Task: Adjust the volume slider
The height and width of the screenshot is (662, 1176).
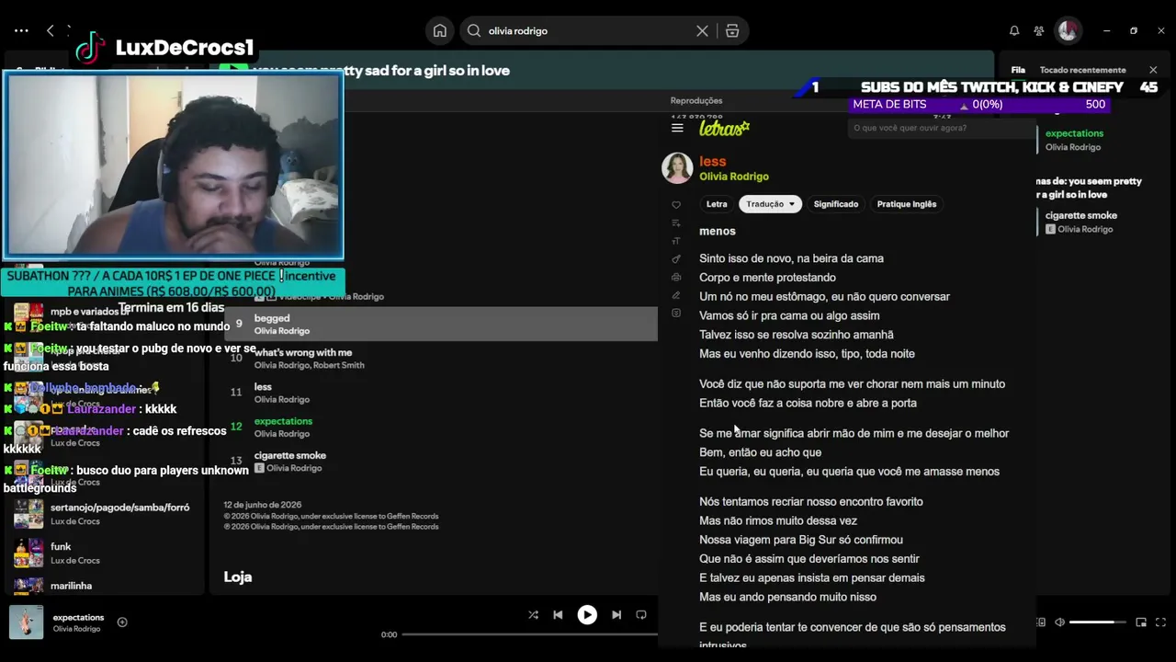Action: click(x=1098, y=622)
